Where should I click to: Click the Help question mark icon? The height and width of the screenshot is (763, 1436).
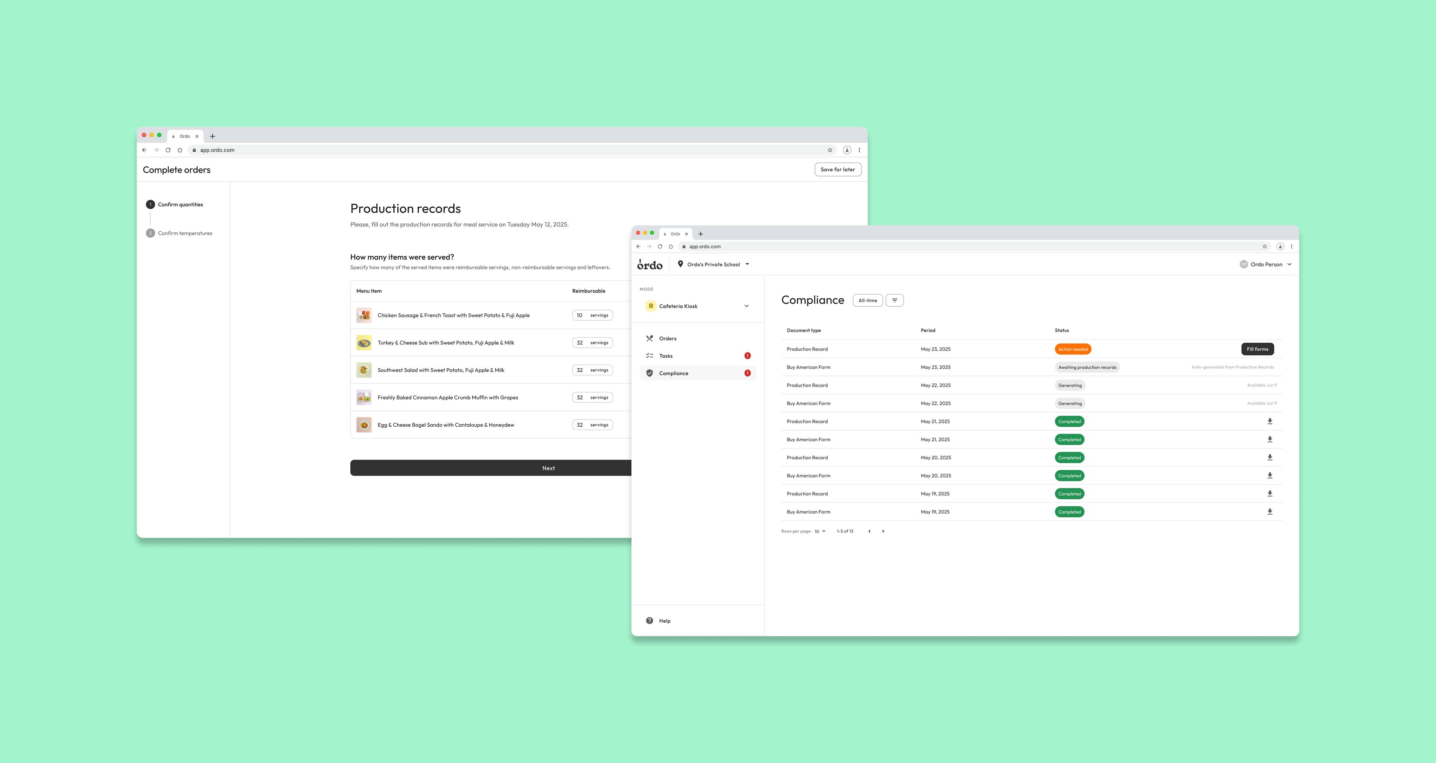[x=650, y=620]
